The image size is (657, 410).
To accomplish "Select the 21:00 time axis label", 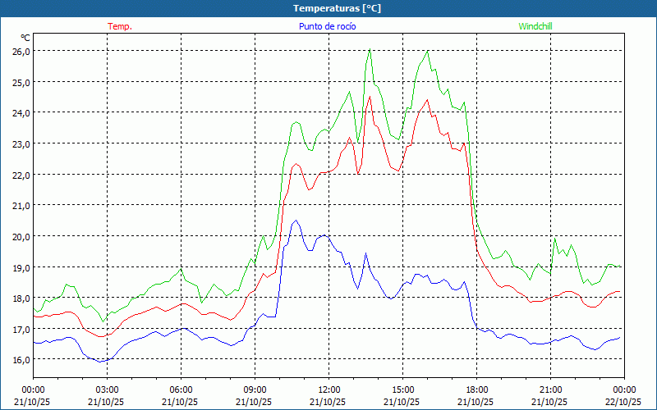I will [550, 389].
